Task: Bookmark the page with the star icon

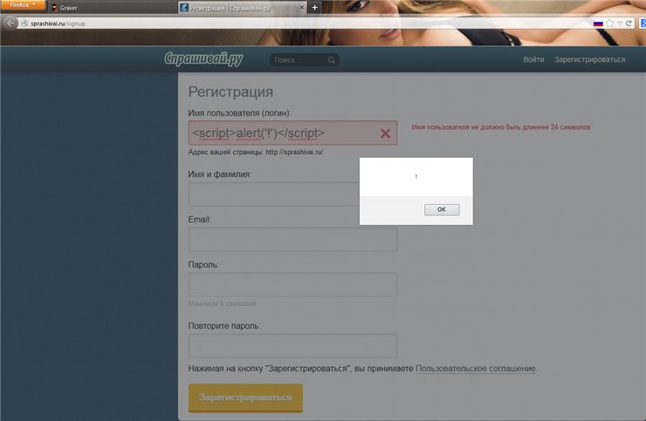Action: tap(609, 24)
